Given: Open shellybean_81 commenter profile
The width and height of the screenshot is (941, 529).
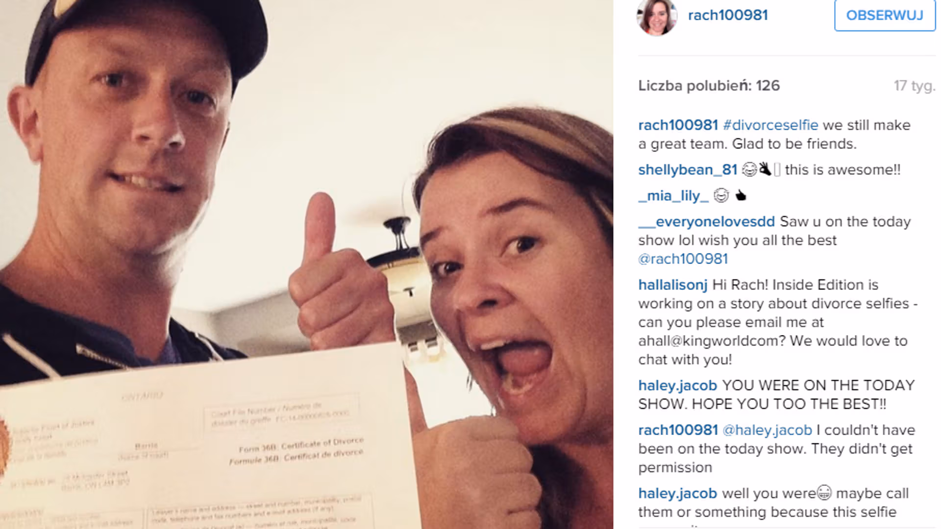Looking at the screenshot, I should (688, 169).
